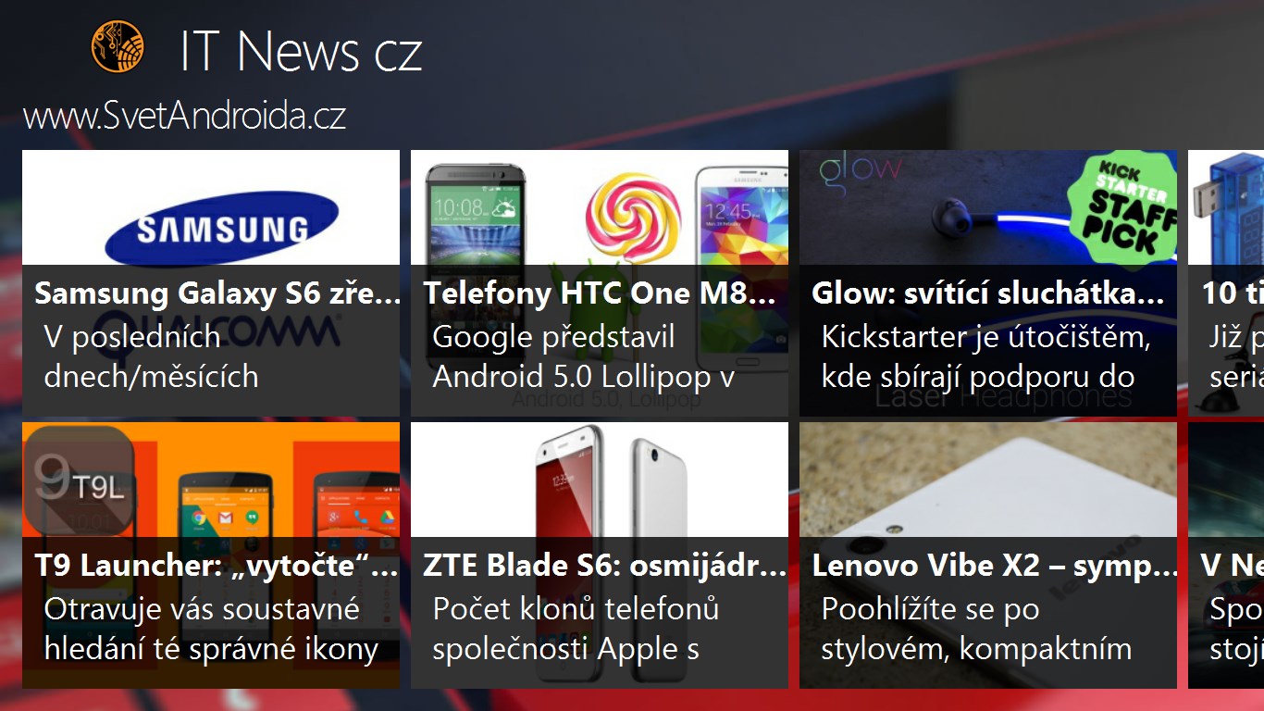Click the Kickstarter Staff Pick badge
Image resolution: width=1264 pixels, height=711 pixels.
[1122, 207]
